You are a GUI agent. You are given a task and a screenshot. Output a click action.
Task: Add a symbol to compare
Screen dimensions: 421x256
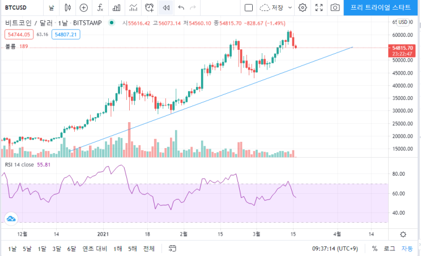click(84, 8)
